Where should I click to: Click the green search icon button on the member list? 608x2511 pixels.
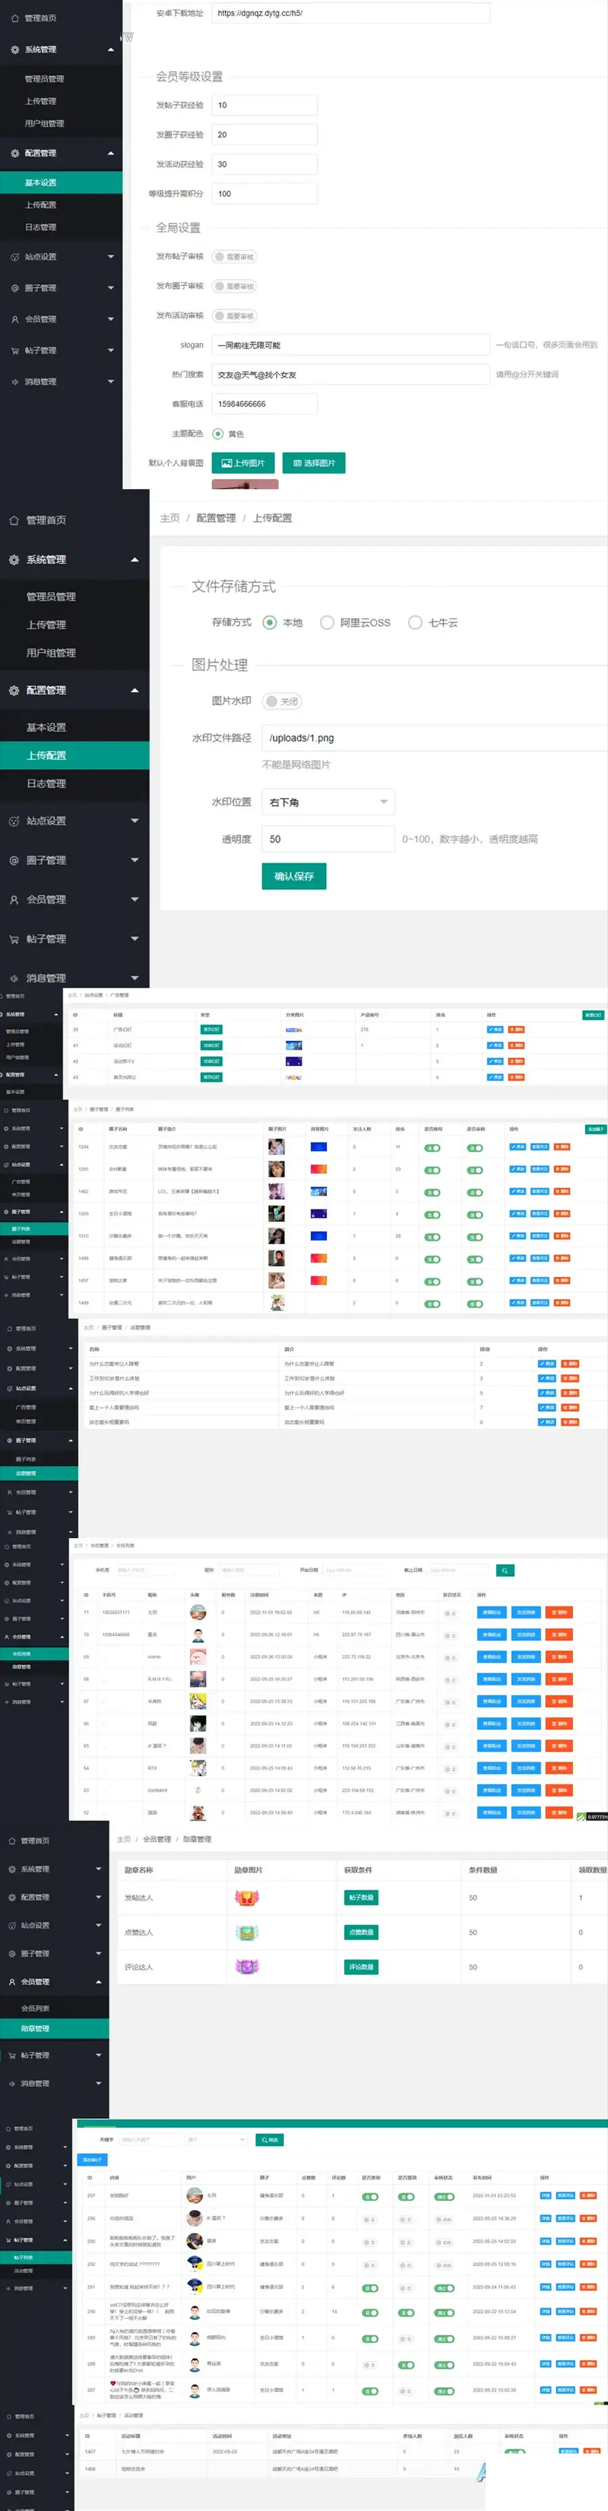505,1570
